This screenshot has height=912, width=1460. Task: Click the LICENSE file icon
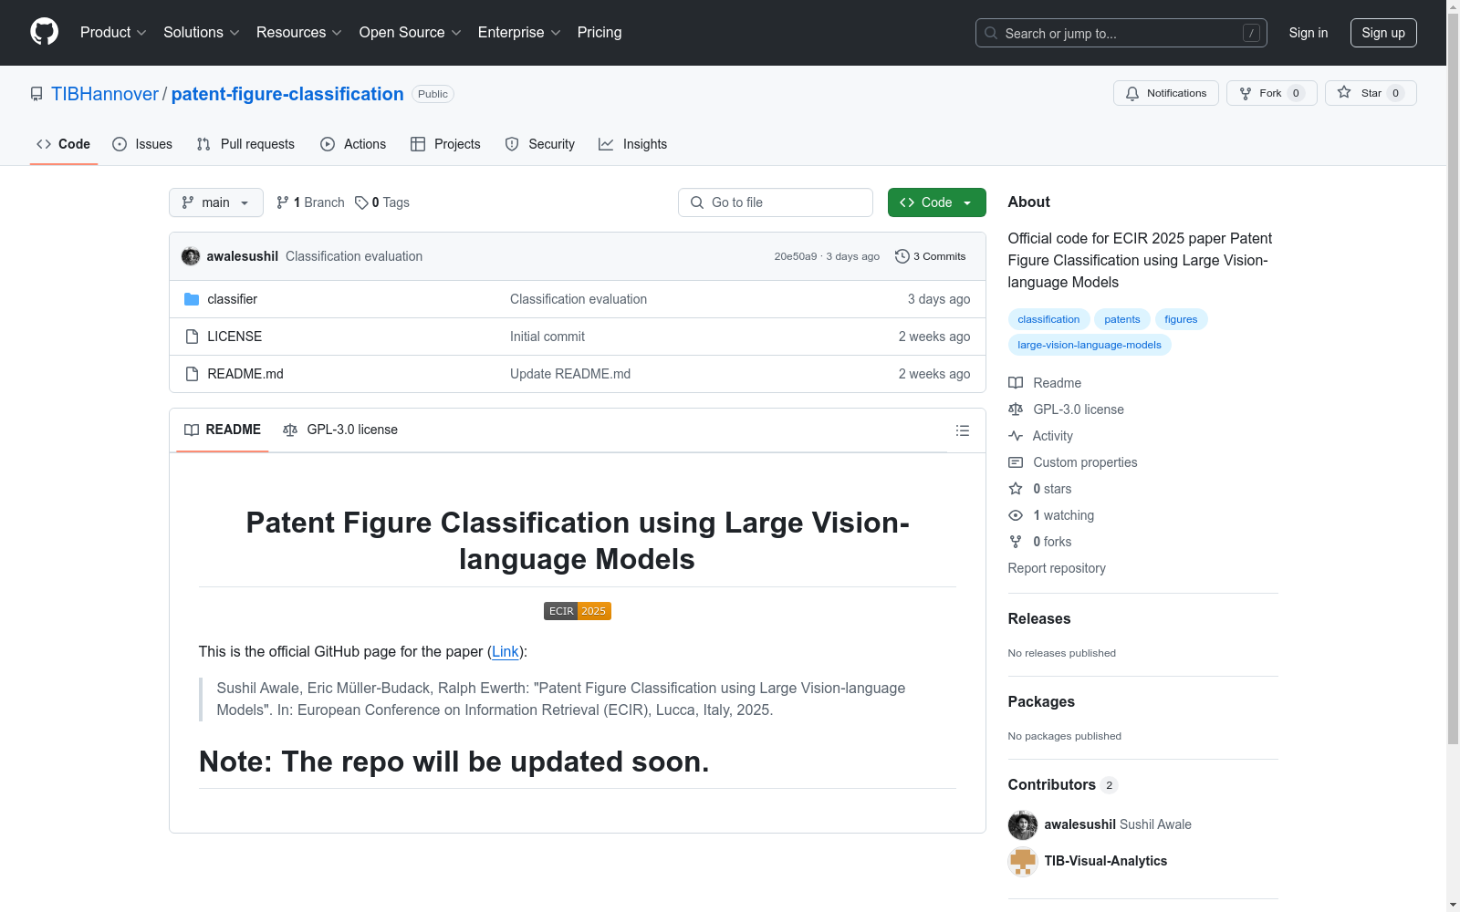(x=192, y=337)
